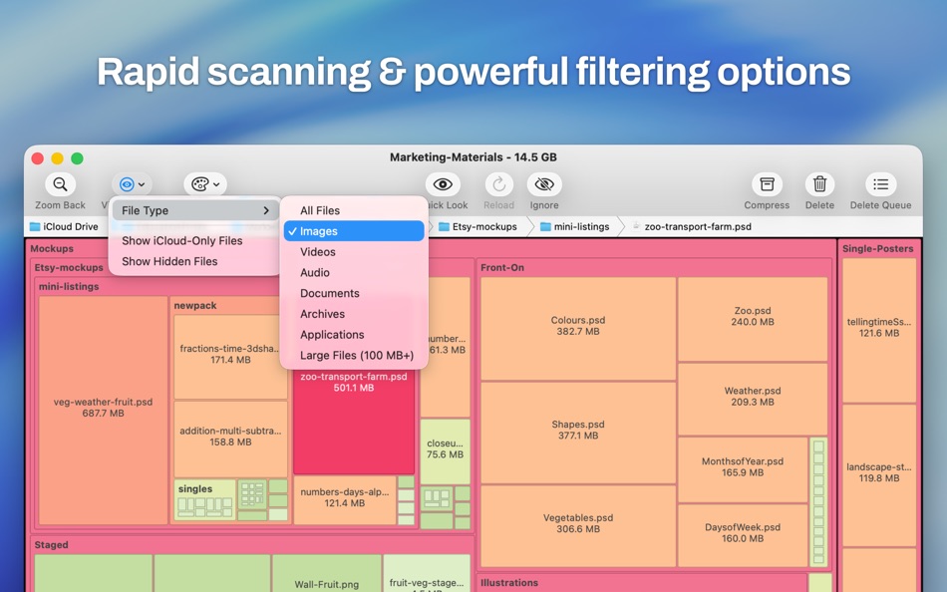Open the color theme dropdown

point(204,183)
